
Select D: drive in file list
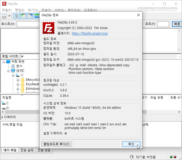[x=8, y=108]
